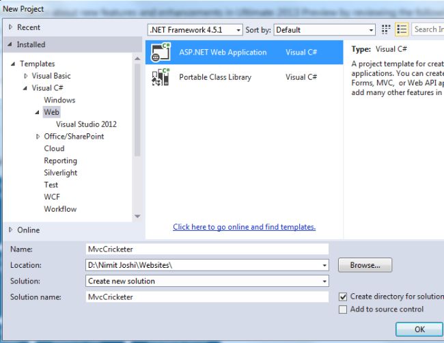Open the Solution dropdown

point(324,282)
